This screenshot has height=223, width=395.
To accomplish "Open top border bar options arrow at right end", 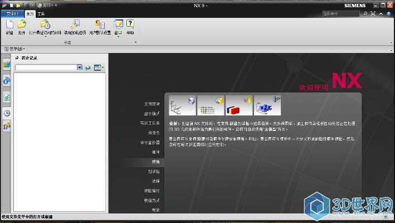I will coord(391,50).
